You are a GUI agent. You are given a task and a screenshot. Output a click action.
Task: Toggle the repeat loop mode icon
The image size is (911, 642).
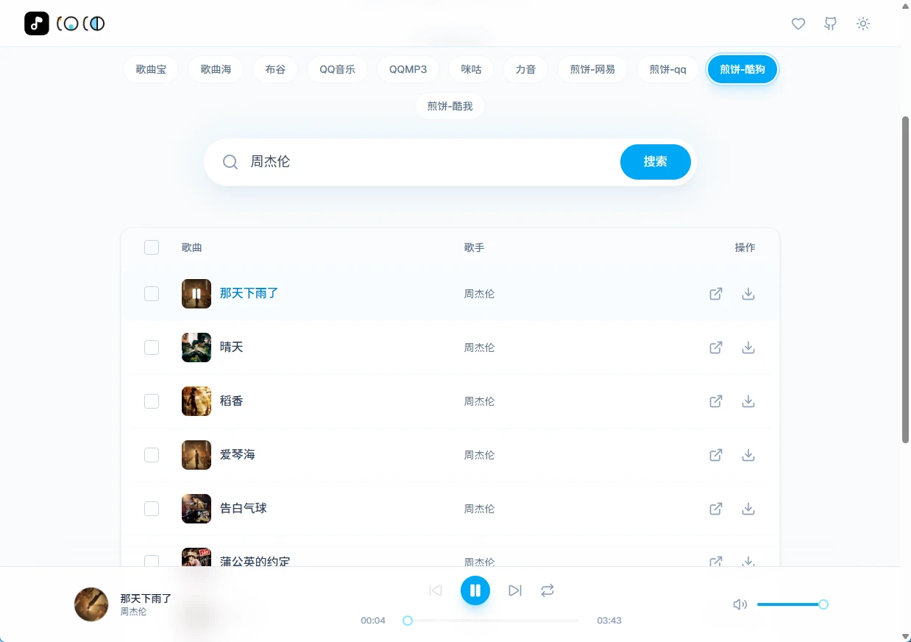[547, 590]
